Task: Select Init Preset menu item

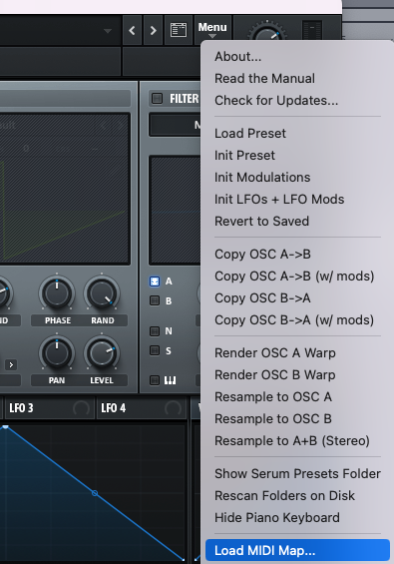Action: (297, 156)
